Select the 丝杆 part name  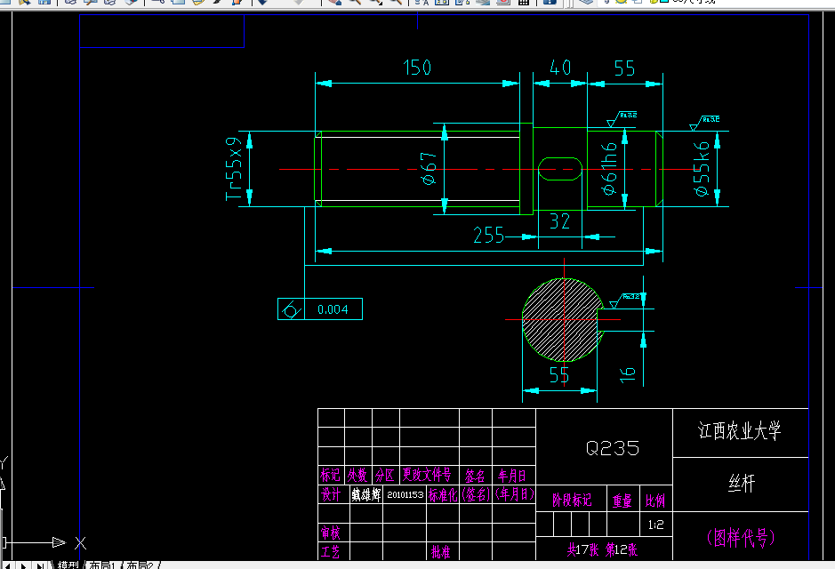pos(742,484)
